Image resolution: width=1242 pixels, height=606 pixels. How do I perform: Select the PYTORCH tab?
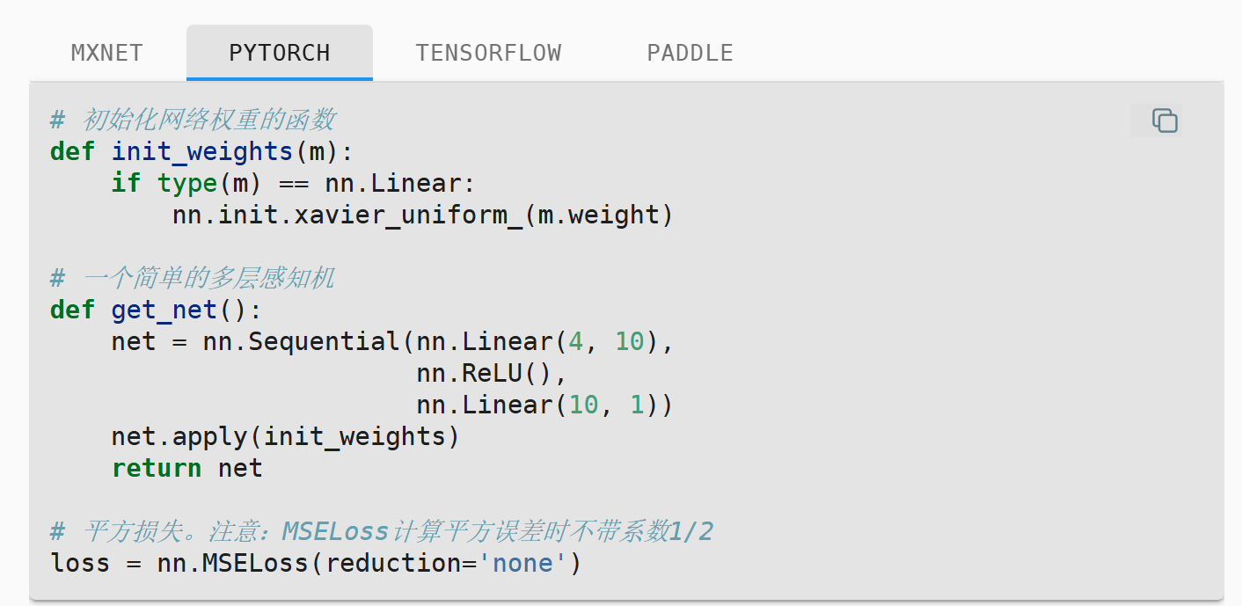pyautogui.click(x=279, y=53)
